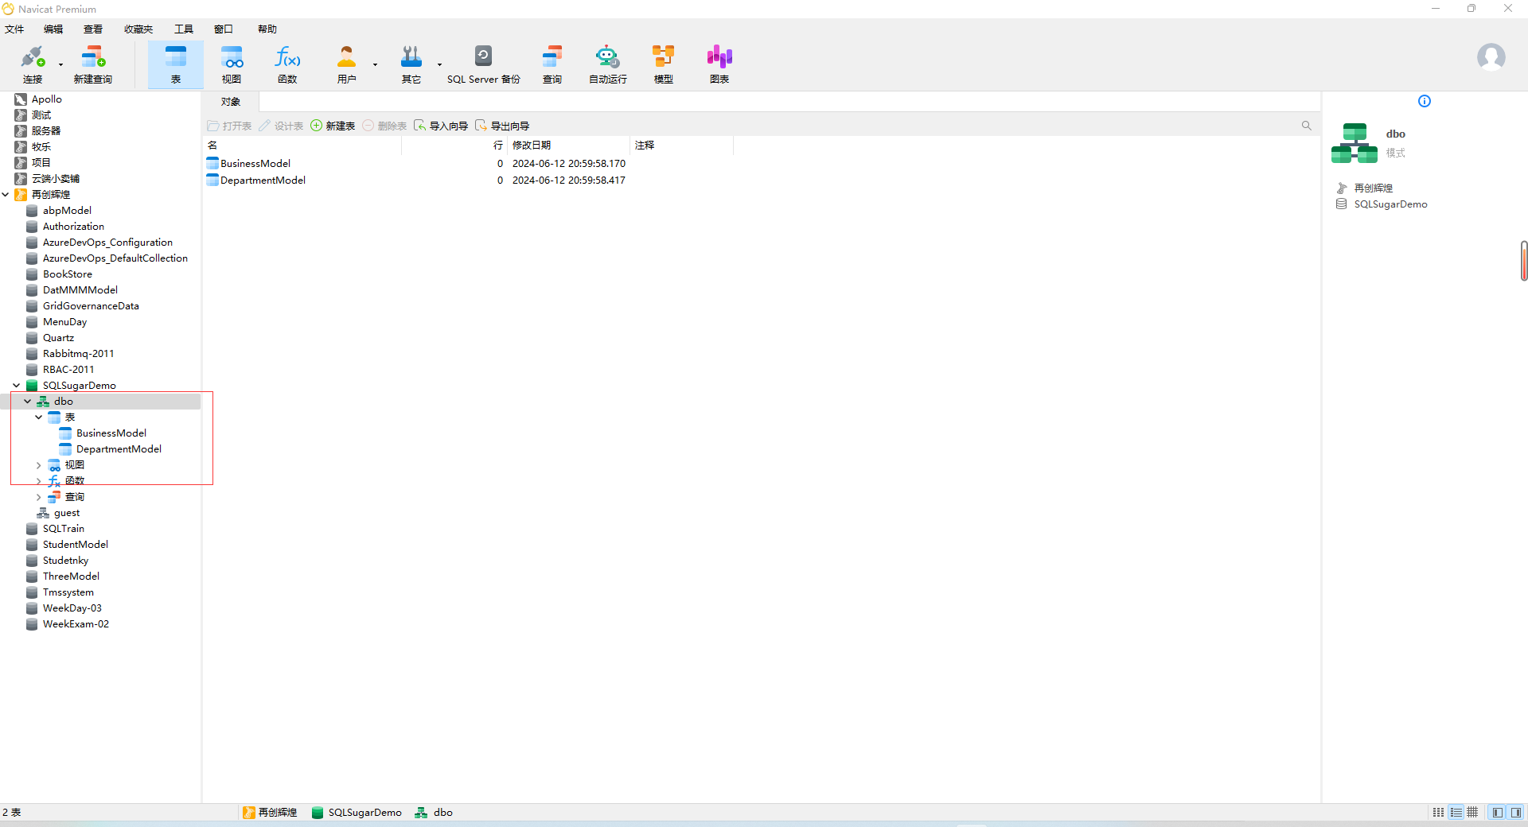Open the 文件 menu
Image resolution: width=1528 pixels, height=827 pixels.
click(14, 29)
